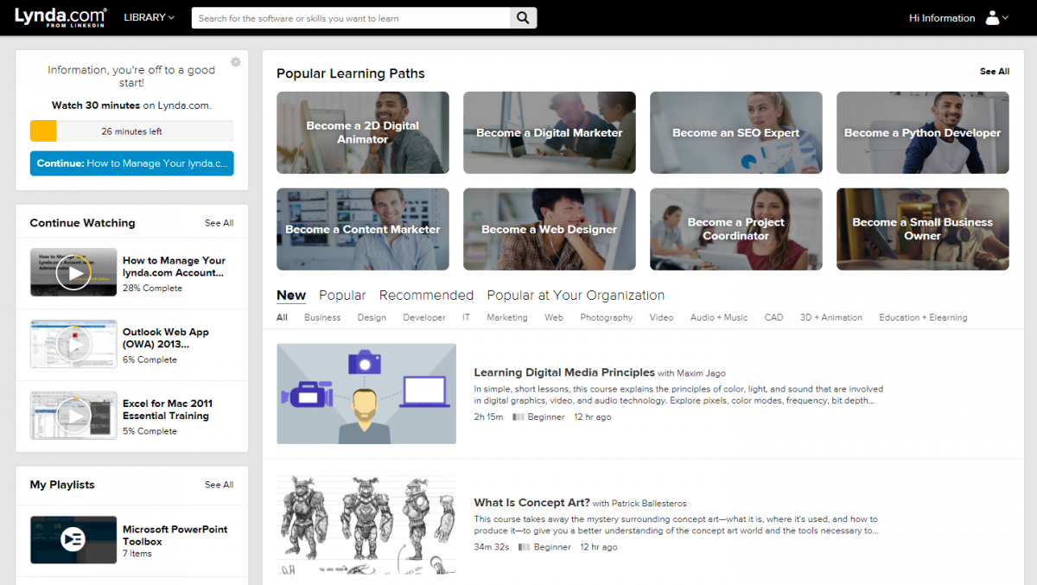This screenshot has height=585, width=1037.
Task: Open the user profile icon menu
Action: coord(997,17)
